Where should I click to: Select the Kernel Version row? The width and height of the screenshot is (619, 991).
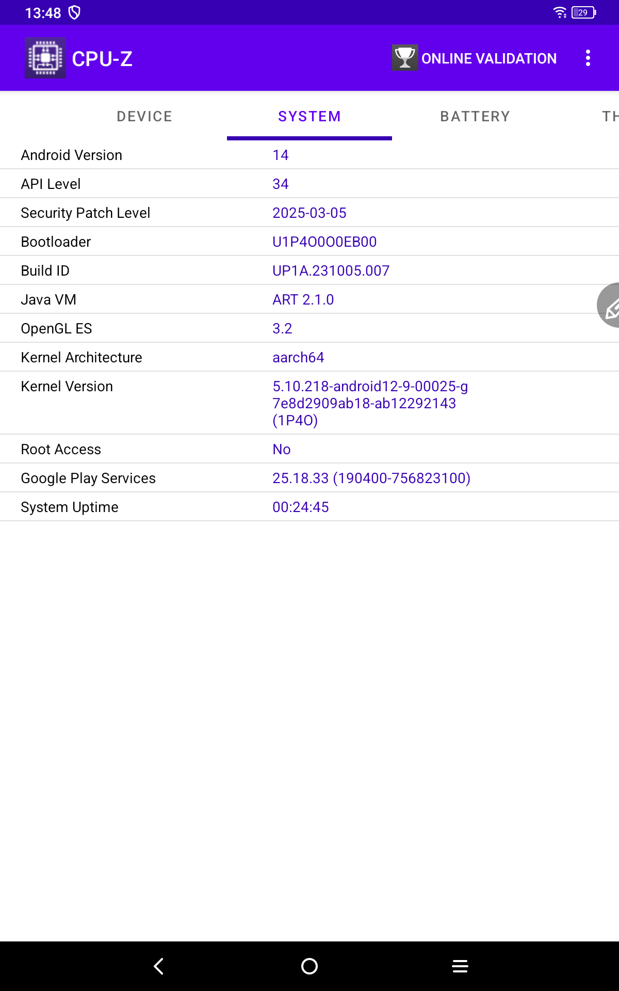pyautogui.click(x=309, y=403)
